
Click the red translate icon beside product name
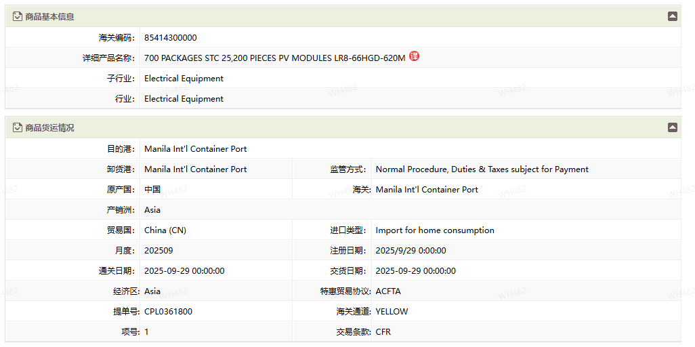tap(414, 56)
